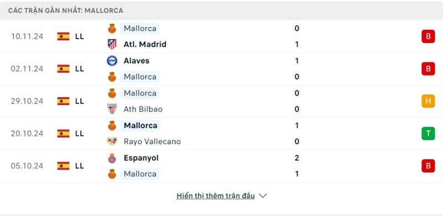Click green T result badge
Viewport: 443px width, 216px height.
[x=428, y=133]
